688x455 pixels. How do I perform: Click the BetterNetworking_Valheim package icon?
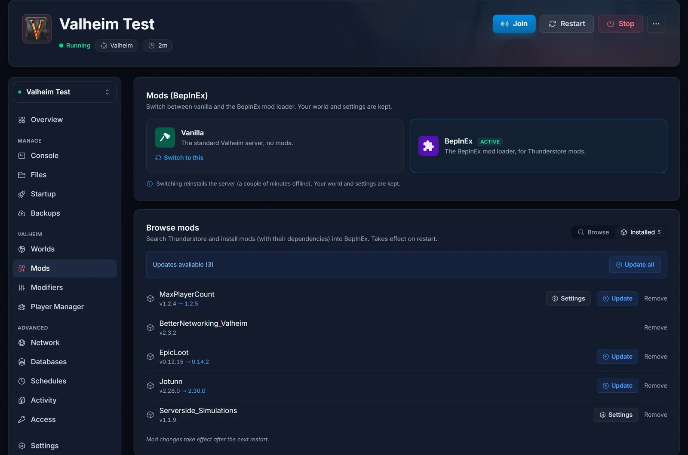150,328
